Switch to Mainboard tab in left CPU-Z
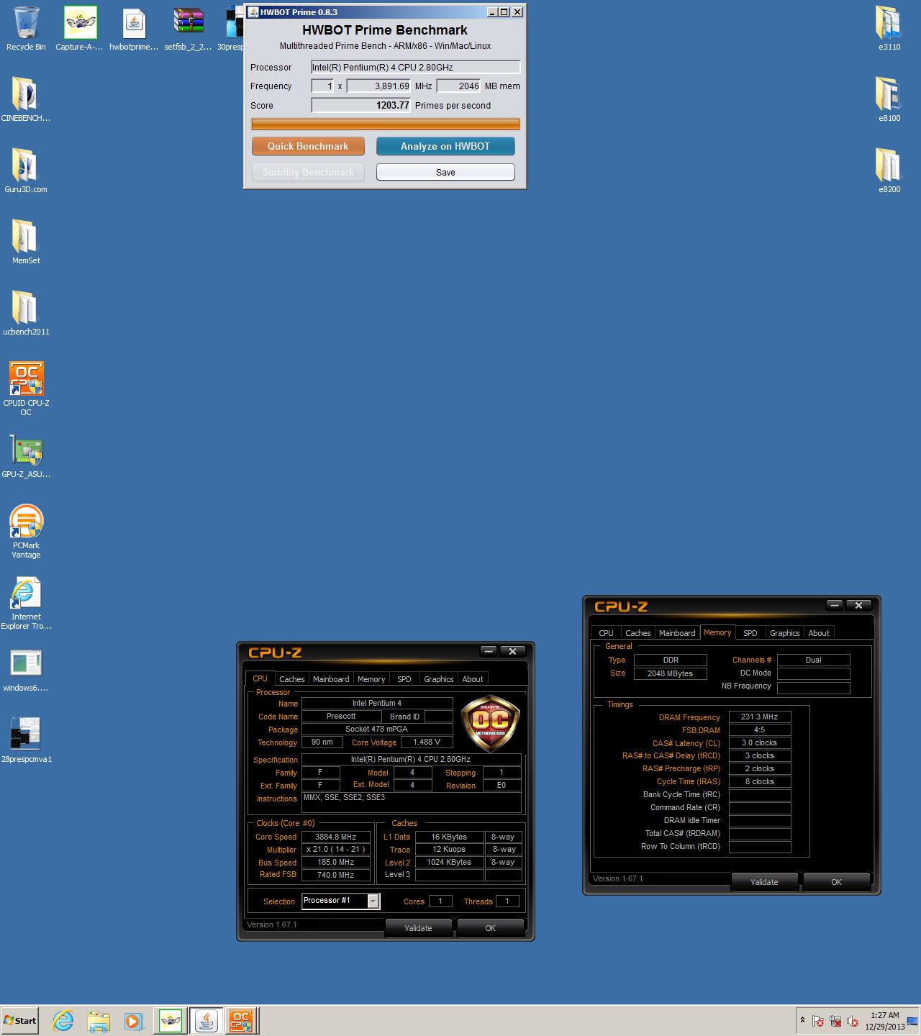Screen dimensions: 921x1036 tap(331, 679)
